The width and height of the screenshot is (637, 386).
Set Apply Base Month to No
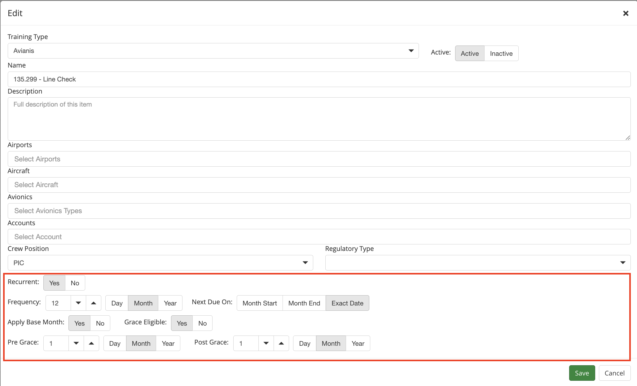click(100, 323)
